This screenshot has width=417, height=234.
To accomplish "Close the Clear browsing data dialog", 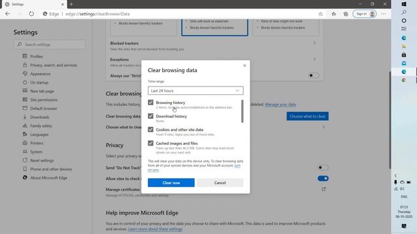I will [x=244, y=66].
